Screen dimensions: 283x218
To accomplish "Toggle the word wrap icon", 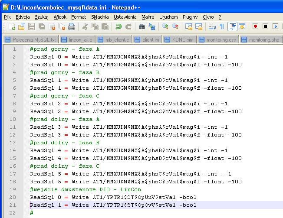I will [212, 27].
